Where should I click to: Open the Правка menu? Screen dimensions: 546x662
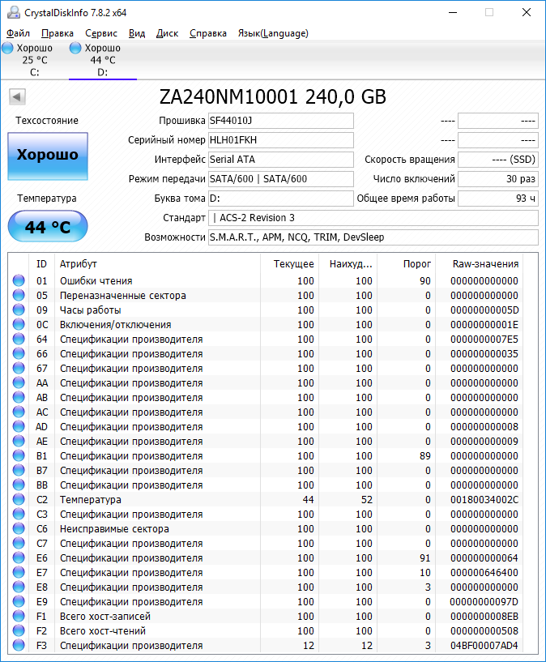[x=58, y=33]
